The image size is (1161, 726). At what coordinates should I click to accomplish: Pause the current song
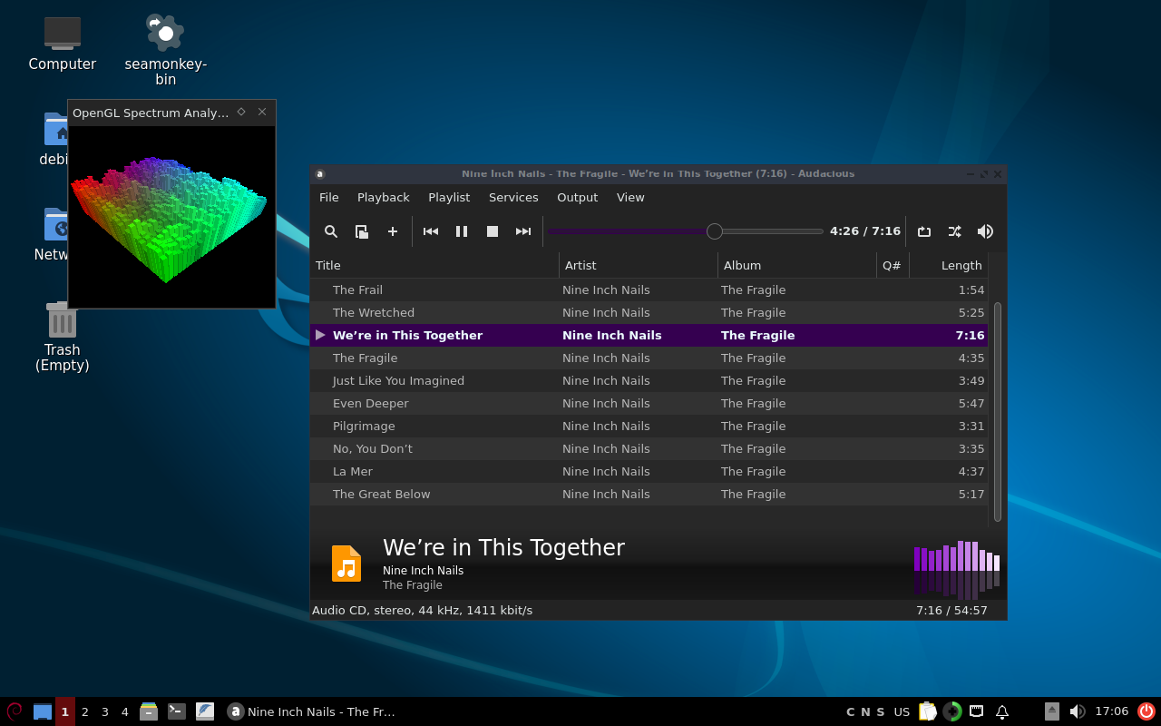tap(462, 231)
